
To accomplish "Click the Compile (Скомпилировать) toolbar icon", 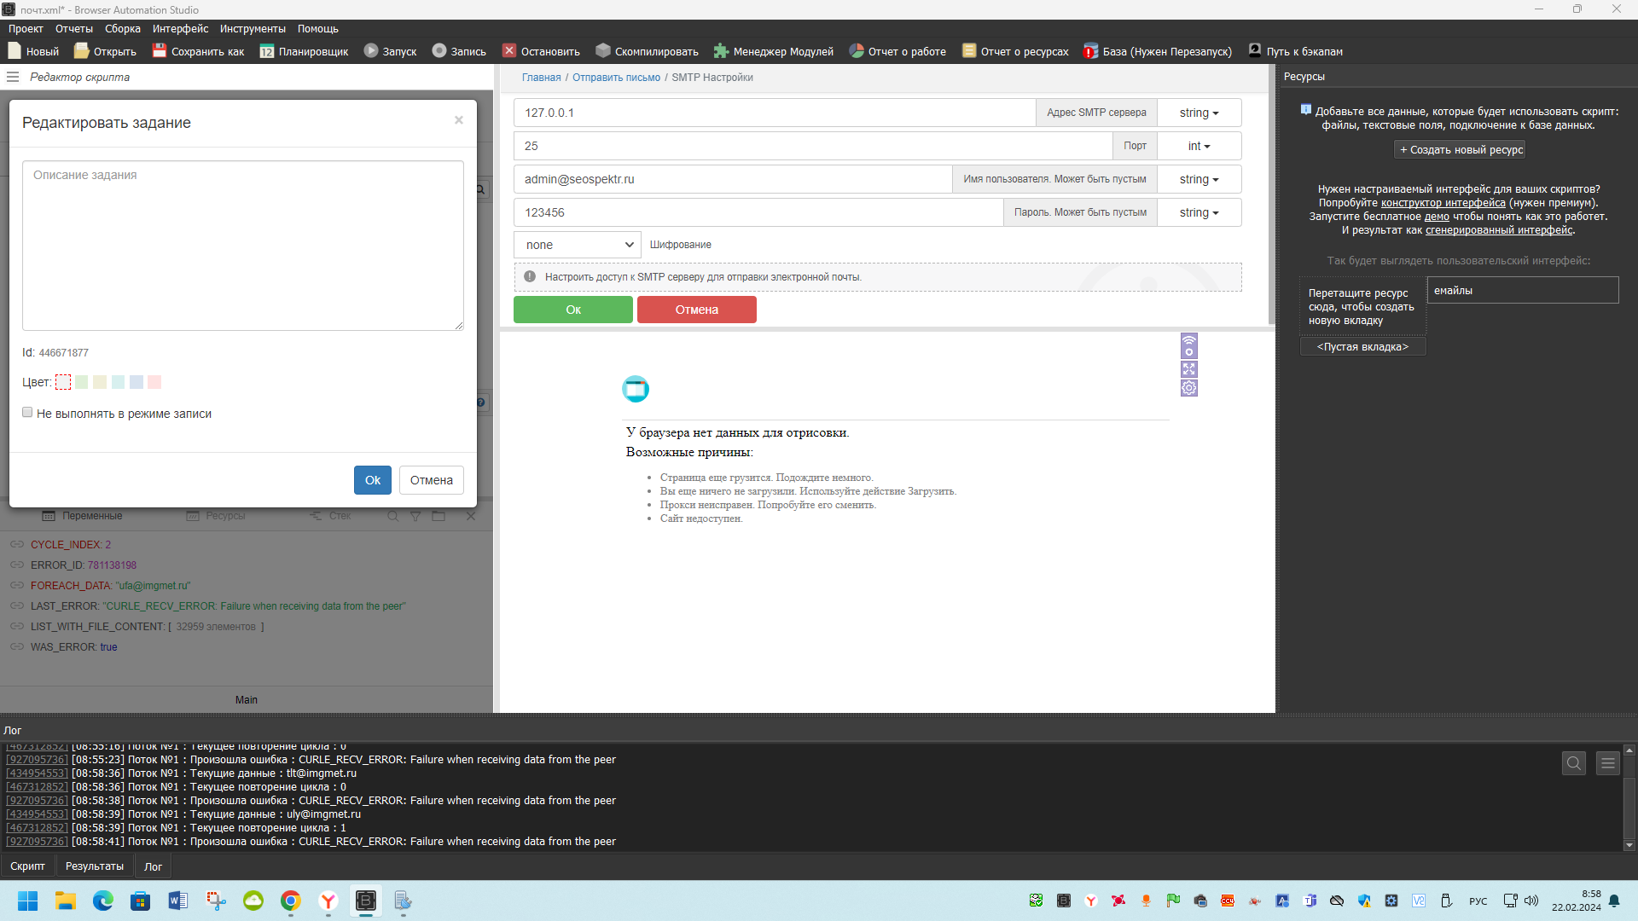I will click(603, 51).
